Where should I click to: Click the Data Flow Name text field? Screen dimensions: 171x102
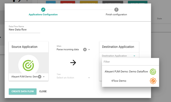24,30
